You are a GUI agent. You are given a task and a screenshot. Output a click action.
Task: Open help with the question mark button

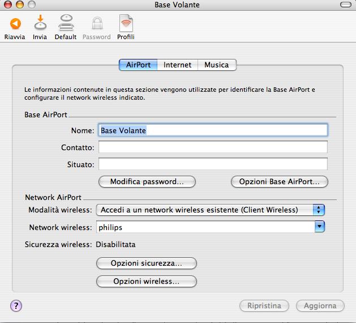pos(16,305)
